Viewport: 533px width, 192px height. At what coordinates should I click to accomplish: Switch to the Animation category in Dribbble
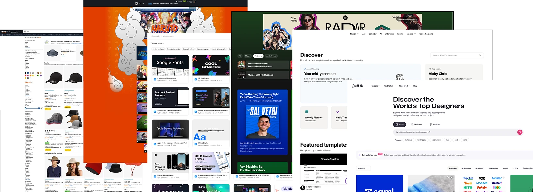tap(466, 168)
